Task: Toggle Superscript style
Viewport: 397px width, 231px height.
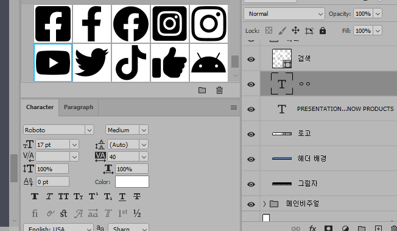Action: point(93,196)
